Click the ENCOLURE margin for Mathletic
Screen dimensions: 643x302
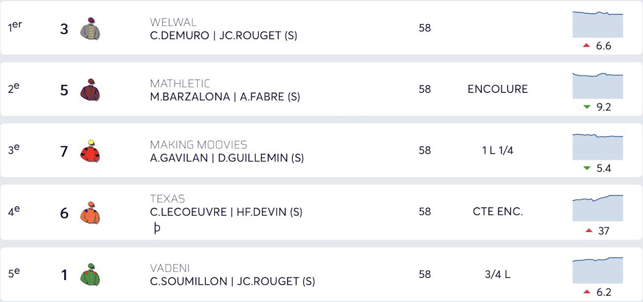pyautogui.click(x=498, y=89)
